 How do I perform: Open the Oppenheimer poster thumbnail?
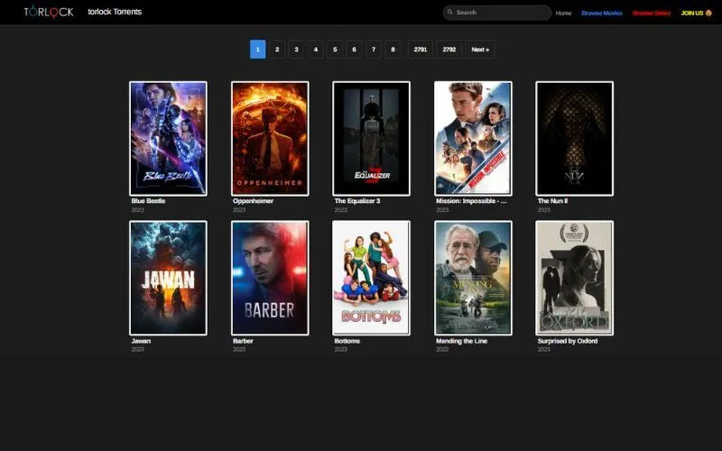point(270,138)
